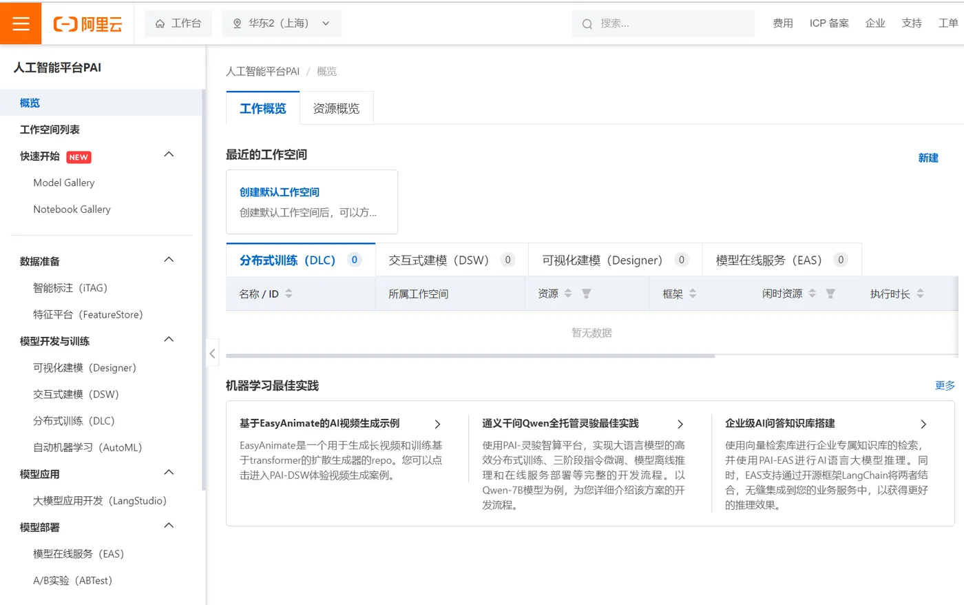The image size is (964, 605).
Task: Click the search magnifier icon
Action: 587,24
